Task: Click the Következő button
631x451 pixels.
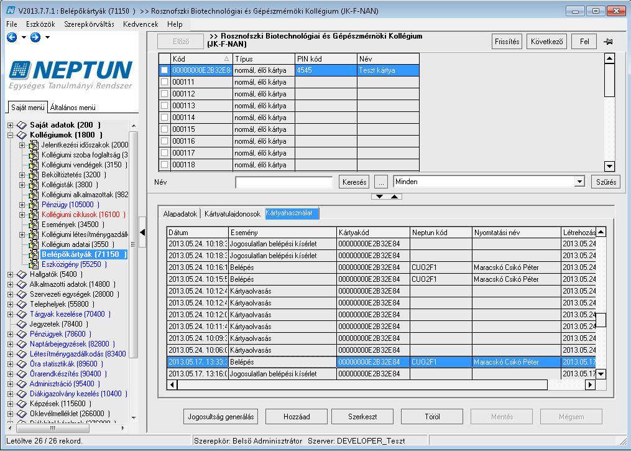Action: (x=546, y=42)
